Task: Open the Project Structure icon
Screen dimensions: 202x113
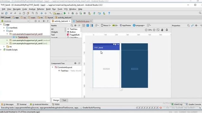Action: 99,13
